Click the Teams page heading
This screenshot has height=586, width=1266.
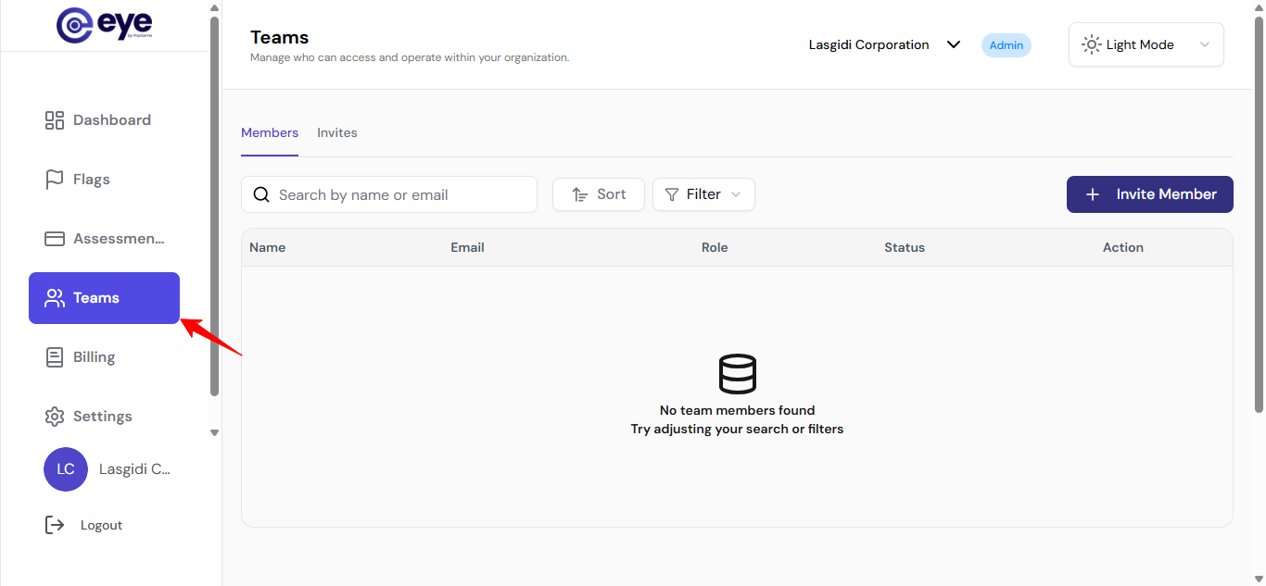(x=280, y=37)
